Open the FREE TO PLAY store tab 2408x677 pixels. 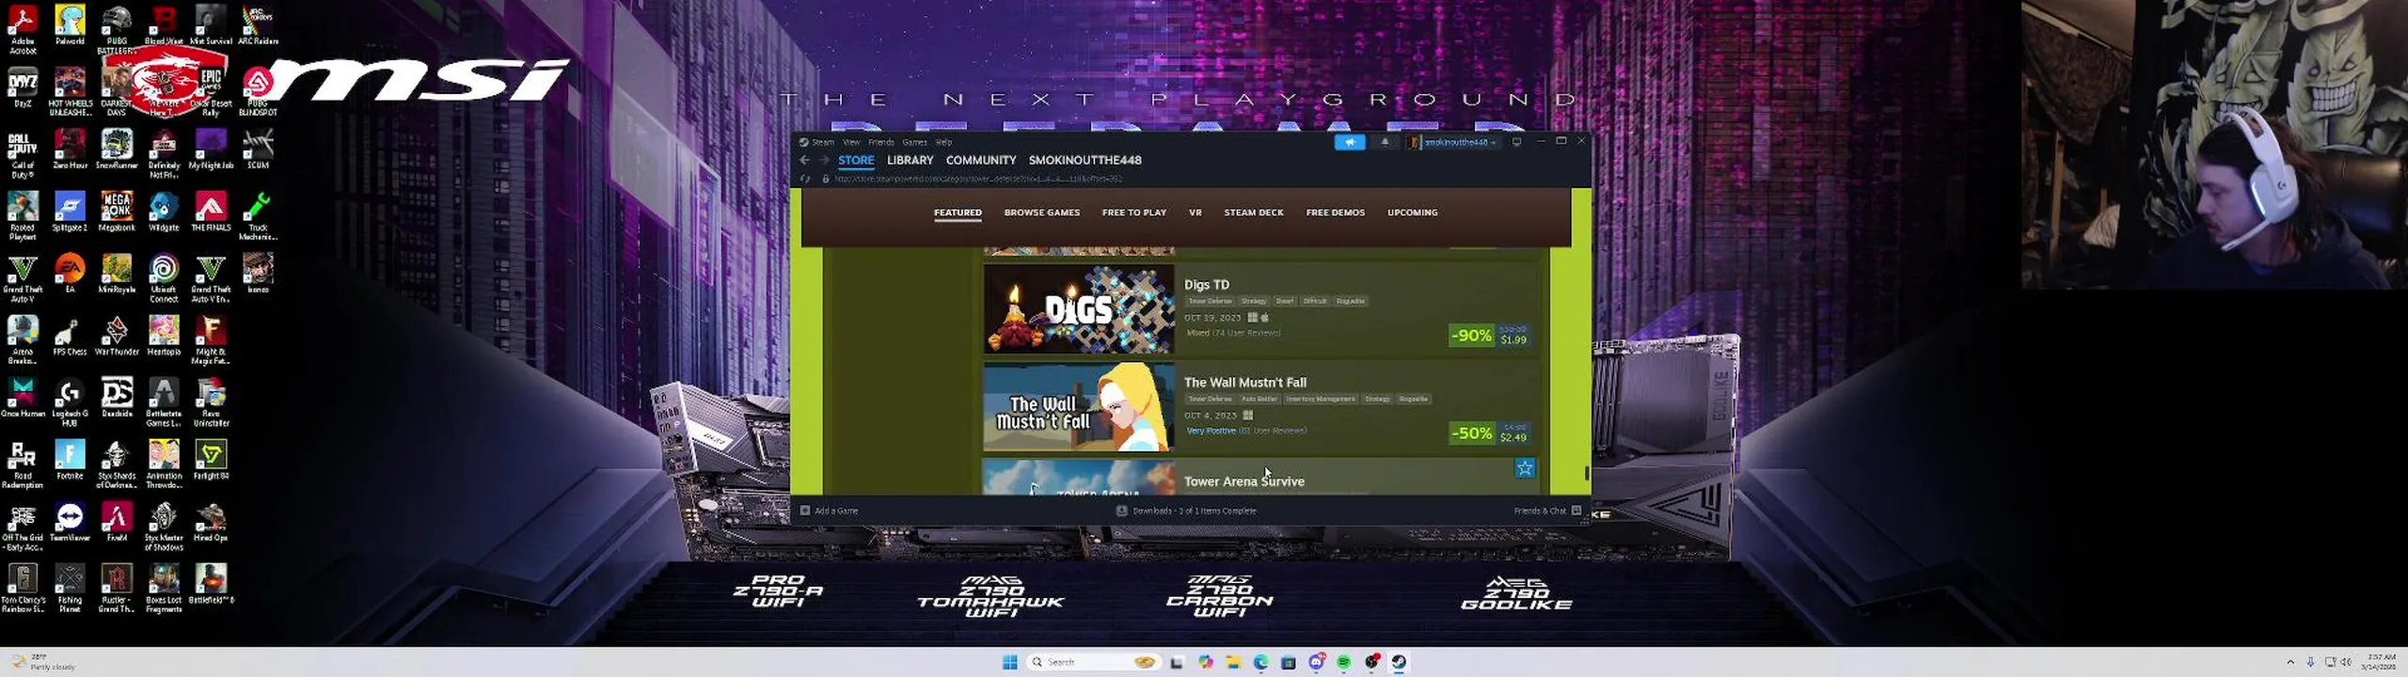[x=1133, y=213]
